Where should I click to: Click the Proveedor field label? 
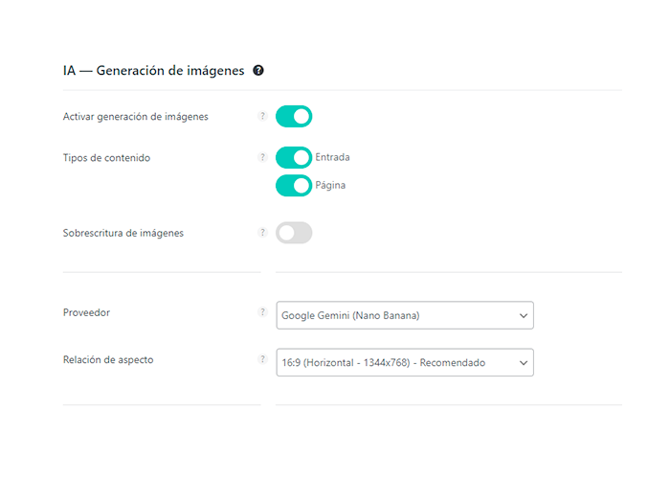click(86, 312)
